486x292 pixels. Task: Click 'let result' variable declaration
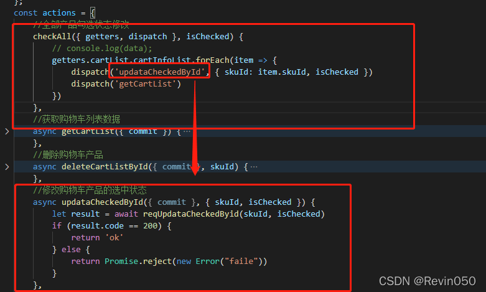(76, 214)
